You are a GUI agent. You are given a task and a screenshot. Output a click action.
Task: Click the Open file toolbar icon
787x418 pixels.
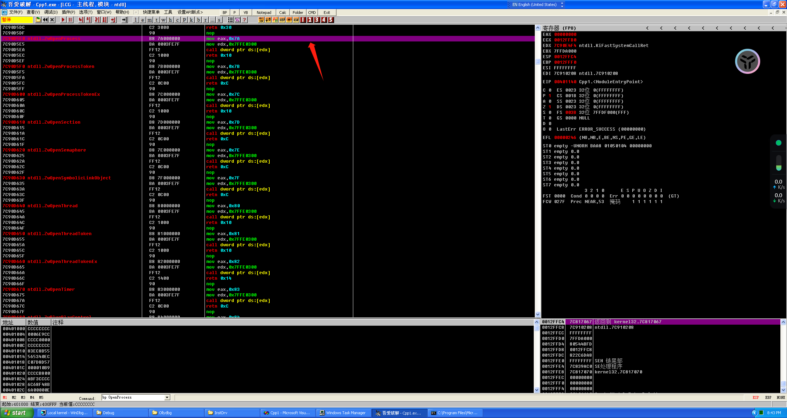point(38,20)
